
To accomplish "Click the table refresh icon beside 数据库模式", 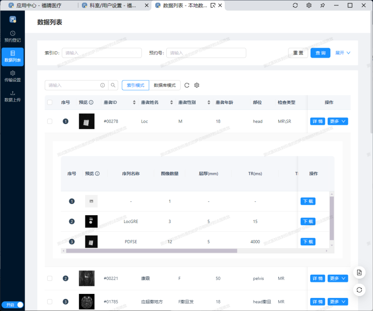I will 187,85.
